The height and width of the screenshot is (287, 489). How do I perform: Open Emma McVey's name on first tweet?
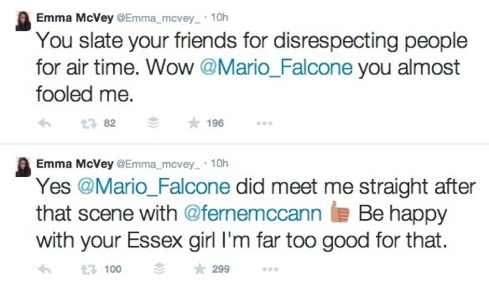(x=75, y=17)
